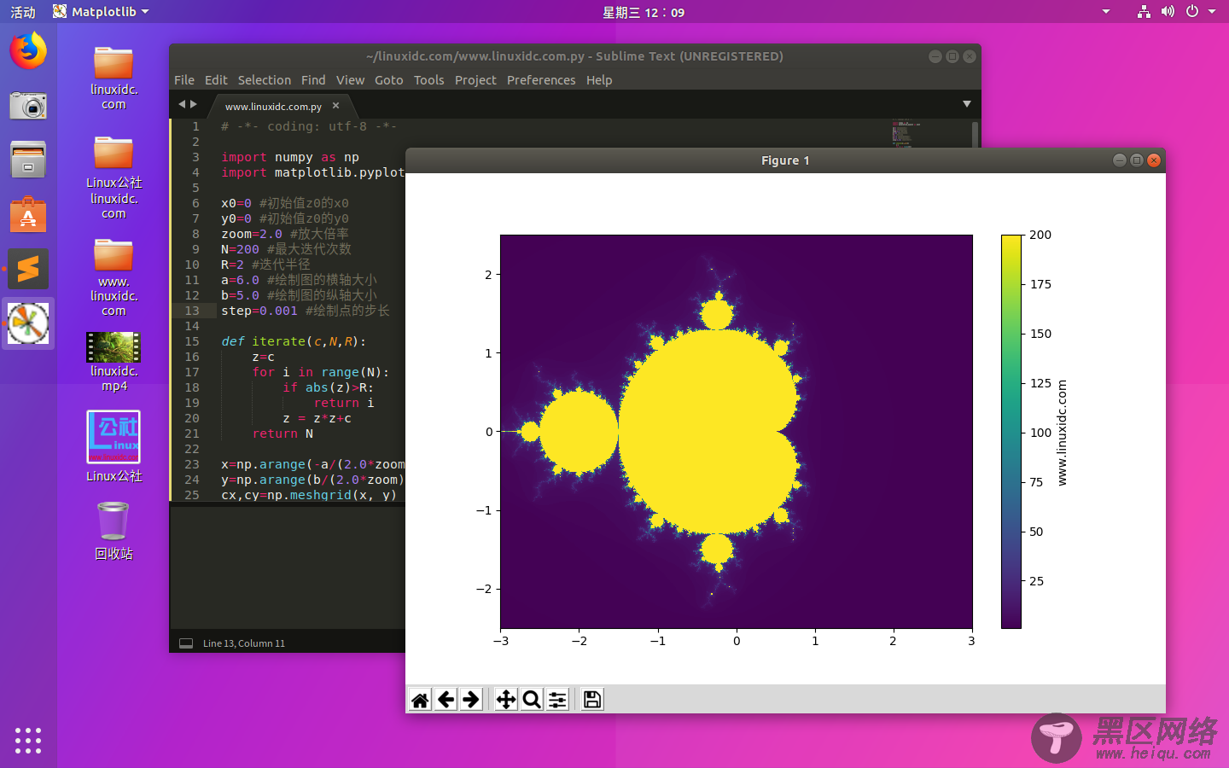Open the www.linuxidc.com desktop folder

click(x=114, y=278)
